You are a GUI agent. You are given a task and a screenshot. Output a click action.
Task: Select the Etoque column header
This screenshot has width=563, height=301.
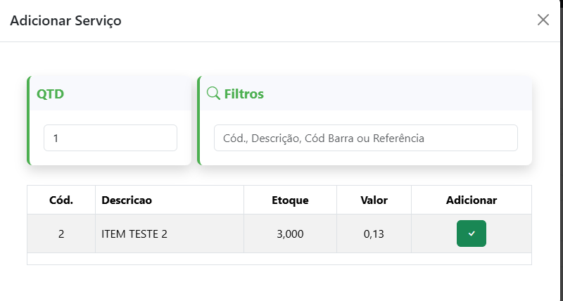click(x=290, y=200)
